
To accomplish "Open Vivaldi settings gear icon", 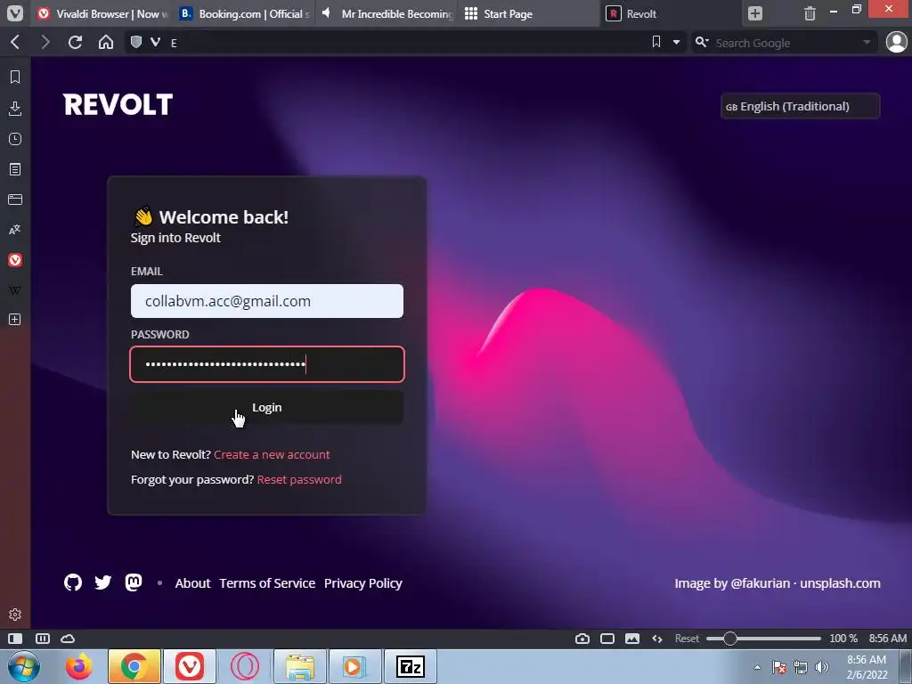I will click(x=15, y=615).
